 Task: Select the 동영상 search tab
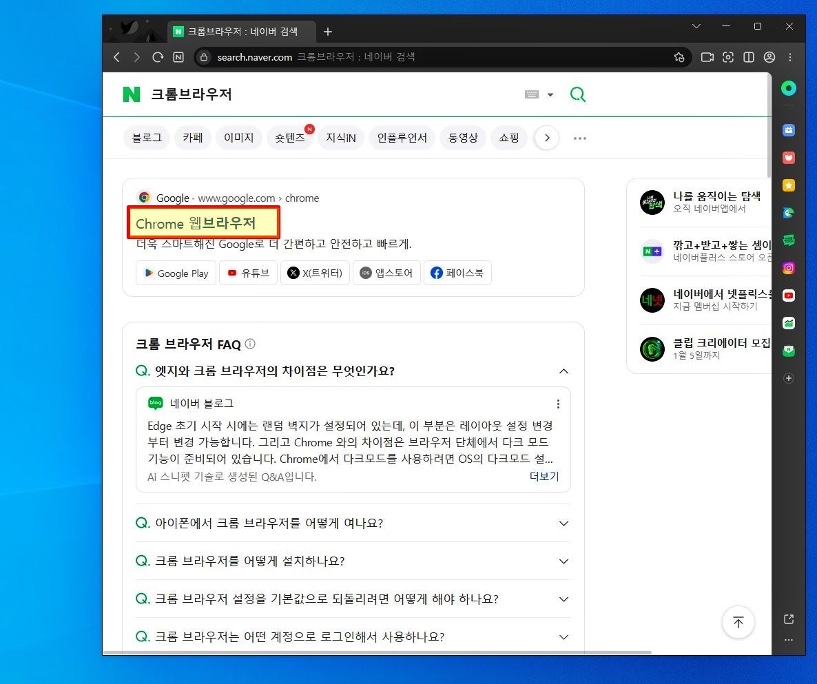coord(463,138)
